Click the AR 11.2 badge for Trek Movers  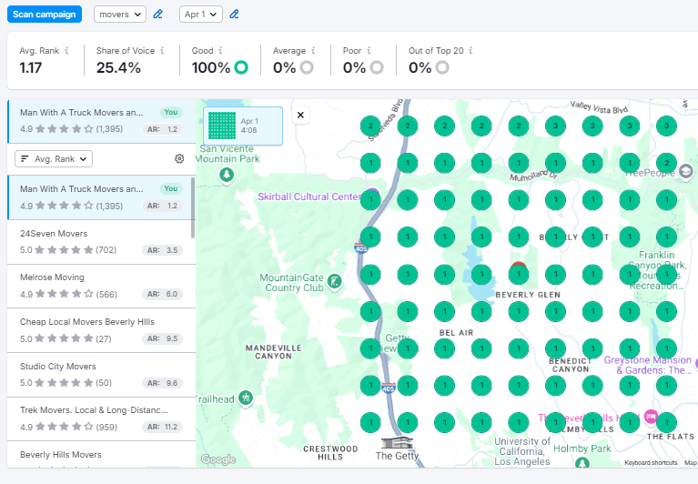(x=163, y=427)
